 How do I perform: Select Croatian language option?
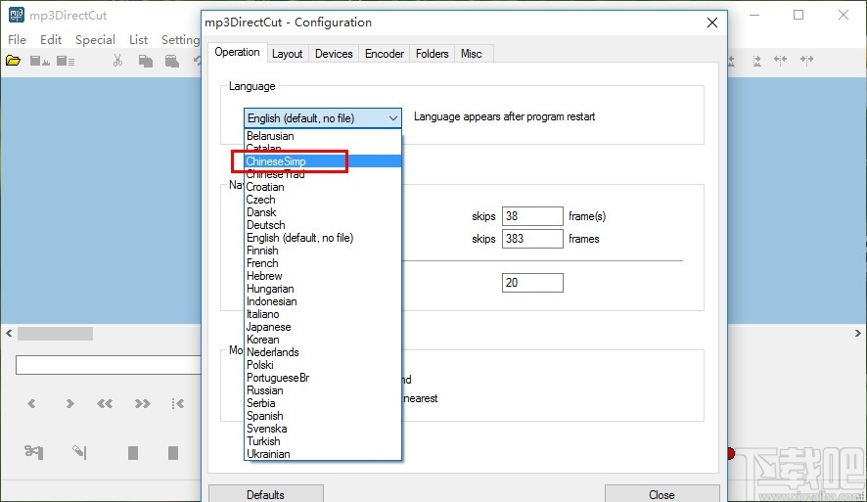pyautogui.click(x=322, y=187)
